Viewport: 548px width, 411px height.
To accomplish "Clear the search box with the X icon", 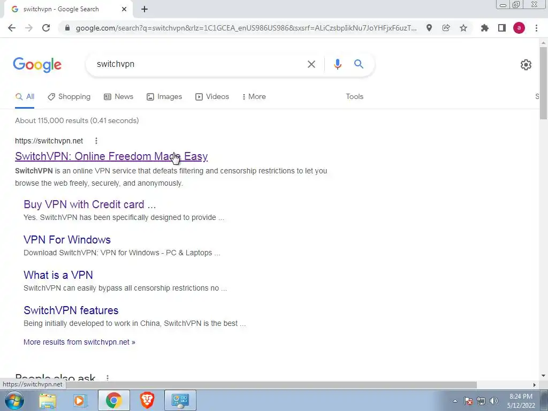I will pos(311,64).
